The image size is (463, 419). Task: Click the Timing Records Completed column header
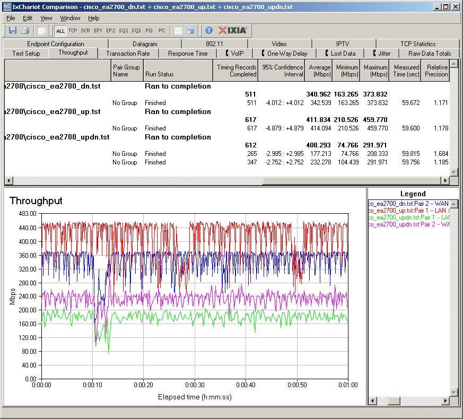(235, 71)
